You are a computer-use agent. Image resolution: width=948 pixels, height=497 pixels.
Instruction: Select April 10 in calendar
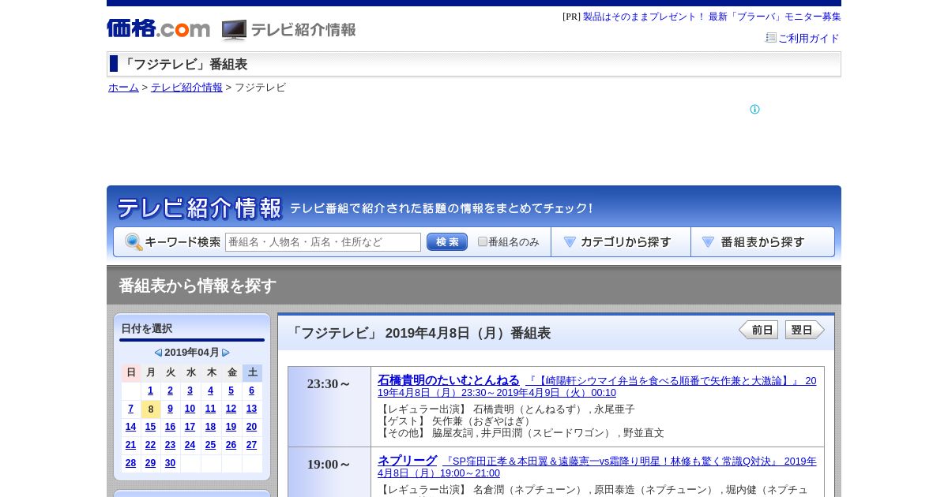(190, 409)
